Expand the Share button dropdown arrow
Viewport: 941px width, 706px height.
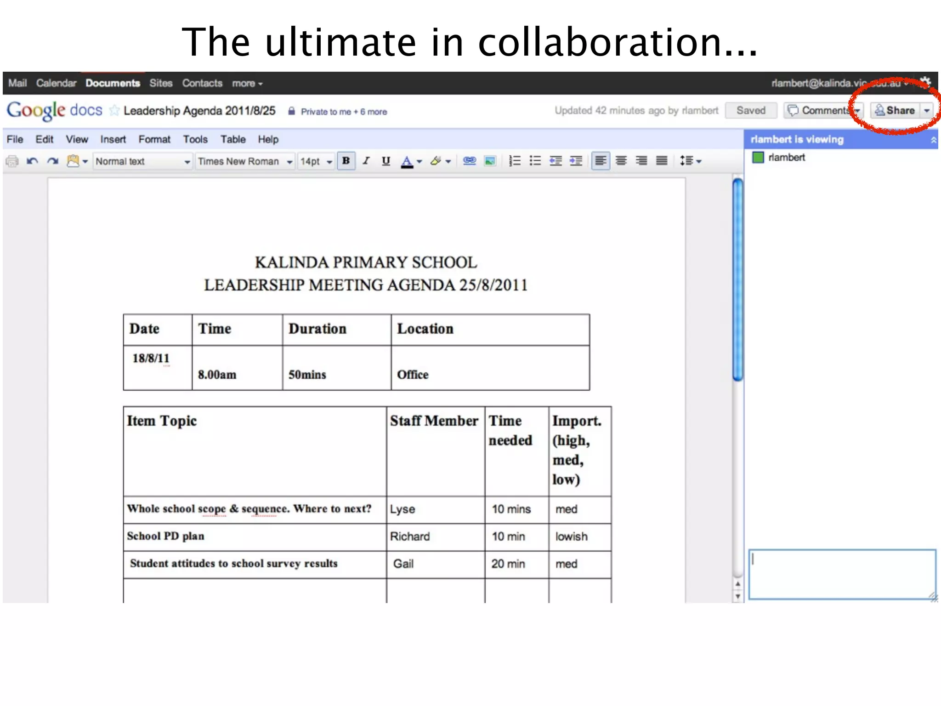tap(927, 110)
